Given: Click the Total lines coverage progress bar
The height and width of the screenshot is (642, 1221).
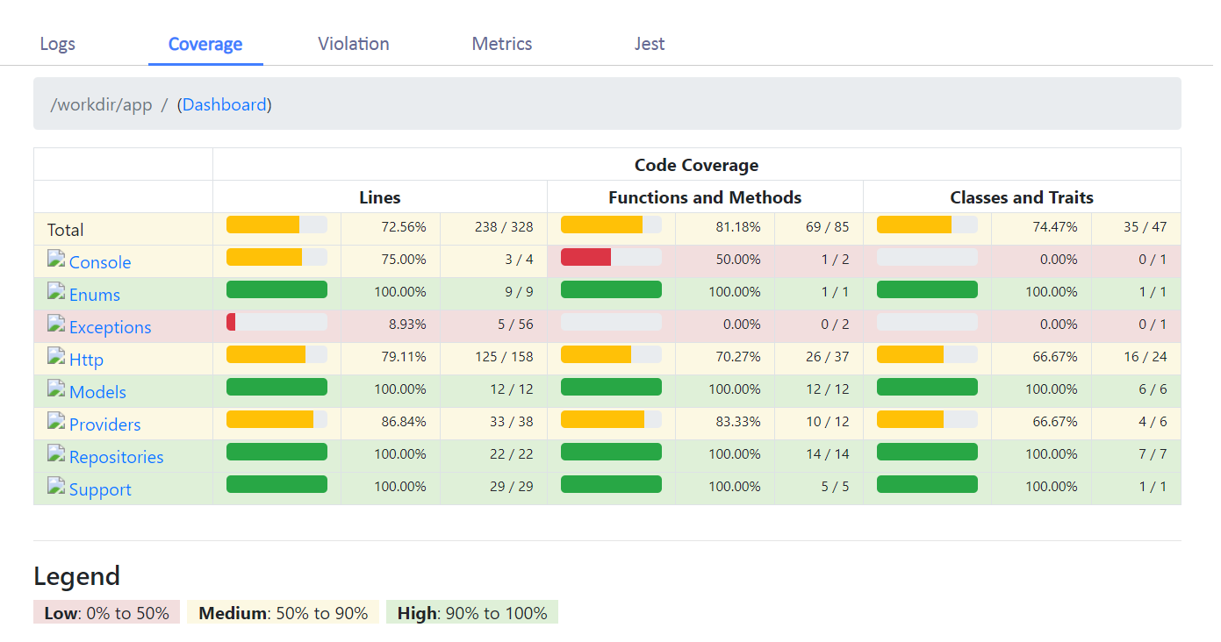Looking at the screenshot, I should click(x=277, y=225).
